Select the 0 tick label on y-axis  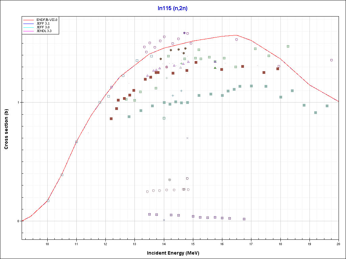pos(19,221)
